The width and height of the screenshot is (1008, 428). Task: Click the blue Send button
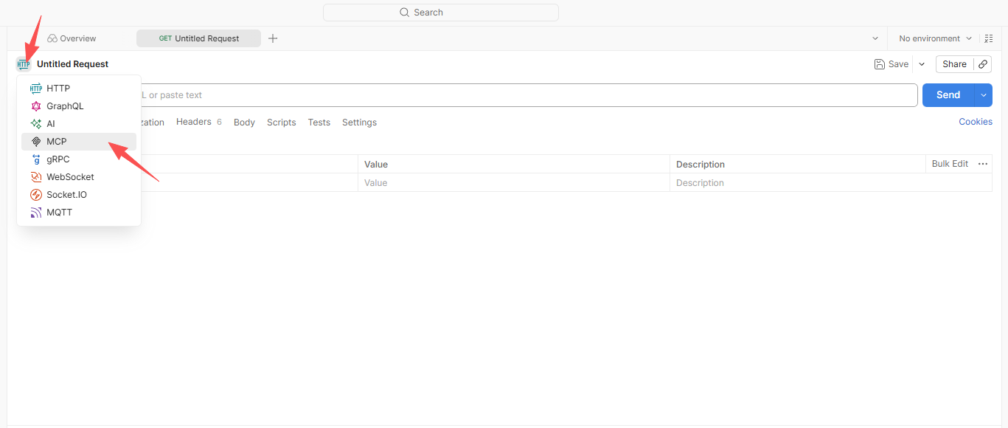(948, 95)
